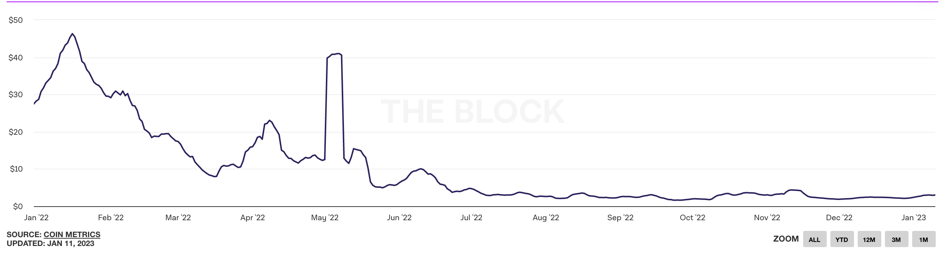Click the Updated Jan 11, 2023 text
949x253 pixels.
click(x=50, y=243)
